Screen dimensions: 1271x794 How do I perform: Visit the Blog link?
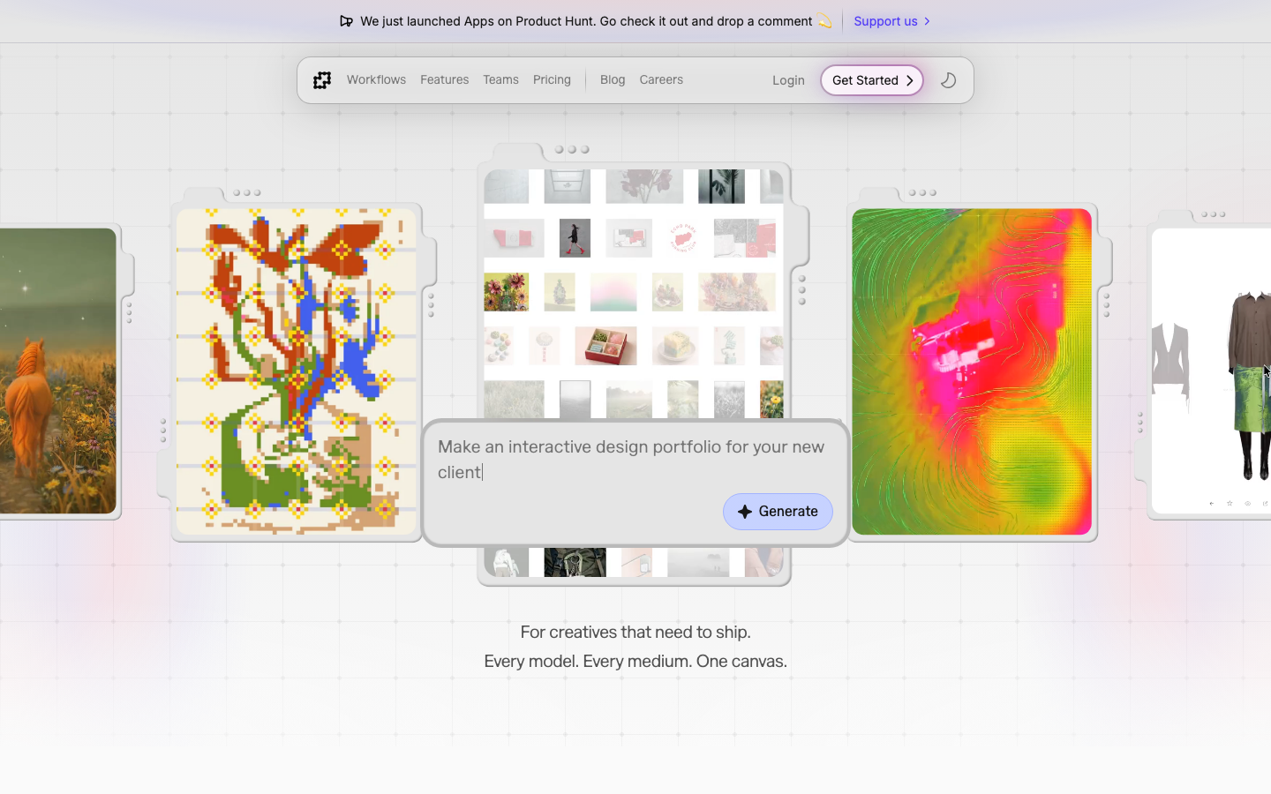(613, 79)
